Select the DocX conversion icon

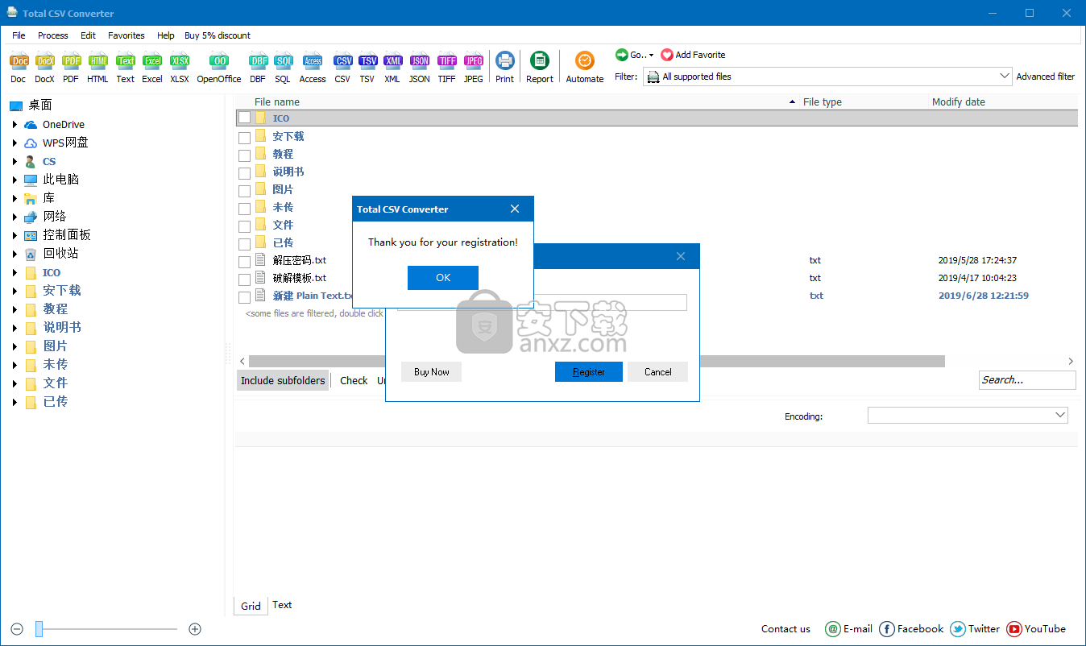(x=44, y=61)
